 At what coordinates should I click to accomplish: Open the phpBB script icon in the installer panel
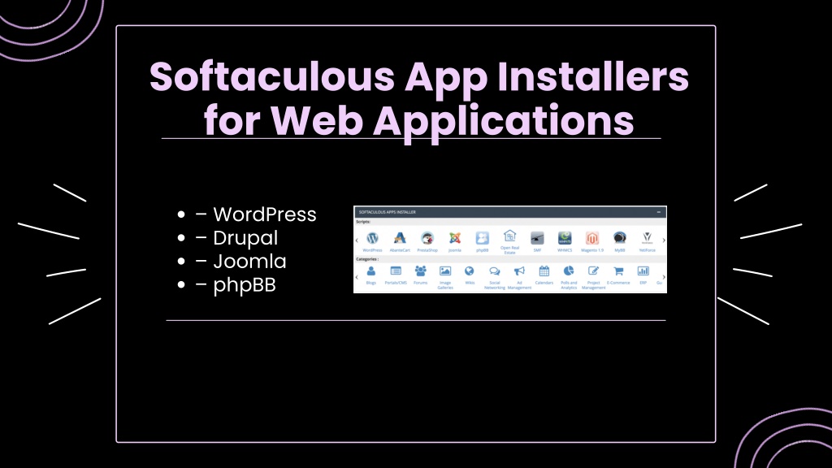(x=483, y=238)
